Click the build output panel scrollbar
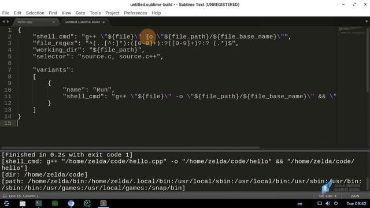The width and height of the screenshot is (370, 208). 368,184
